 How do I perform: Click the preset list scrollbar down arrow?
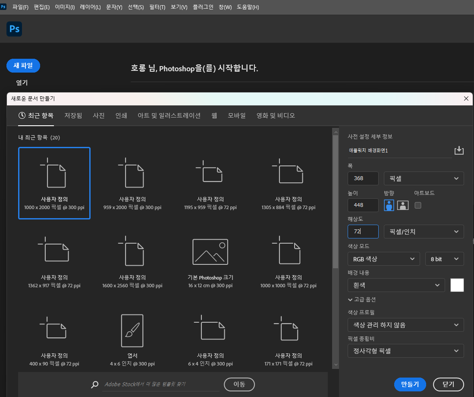336,364
